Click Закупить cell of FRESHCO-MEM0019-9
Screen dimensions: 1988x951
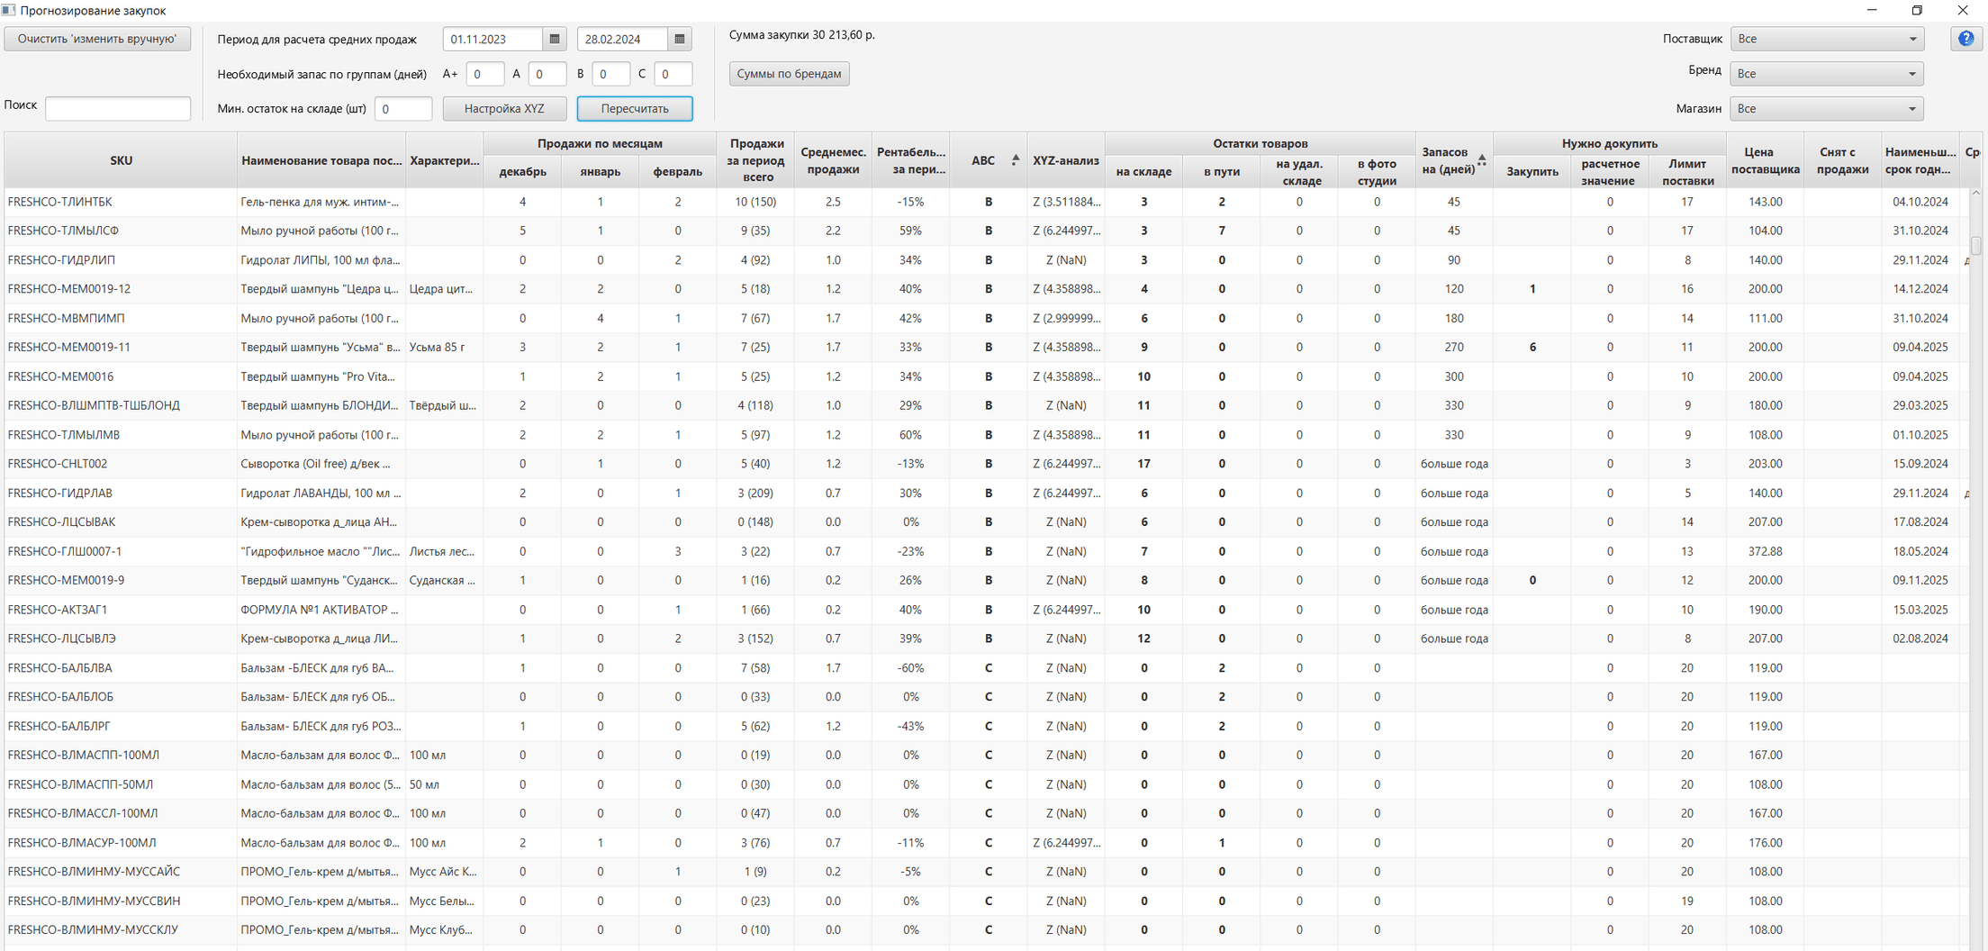[1532, 580]
